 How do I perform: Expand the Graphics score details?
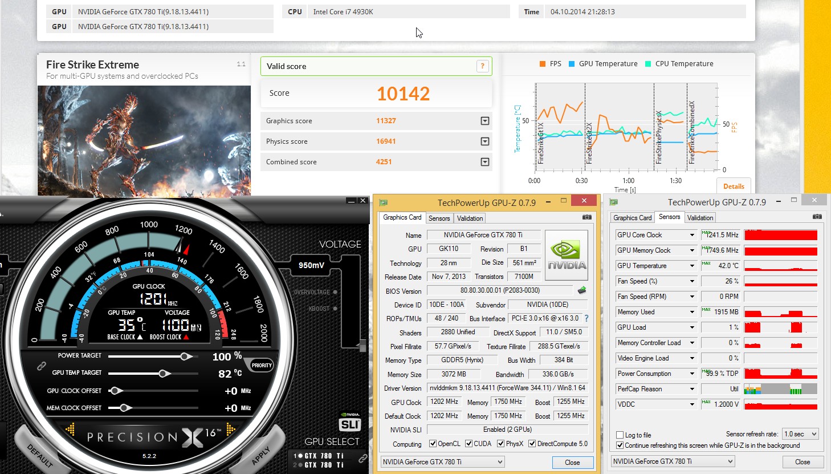pos(485,121)
